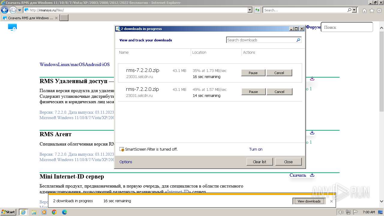384x216 pixels.
Task: Maximize the downloads dialog window
Action: click(x=296, y=29)
